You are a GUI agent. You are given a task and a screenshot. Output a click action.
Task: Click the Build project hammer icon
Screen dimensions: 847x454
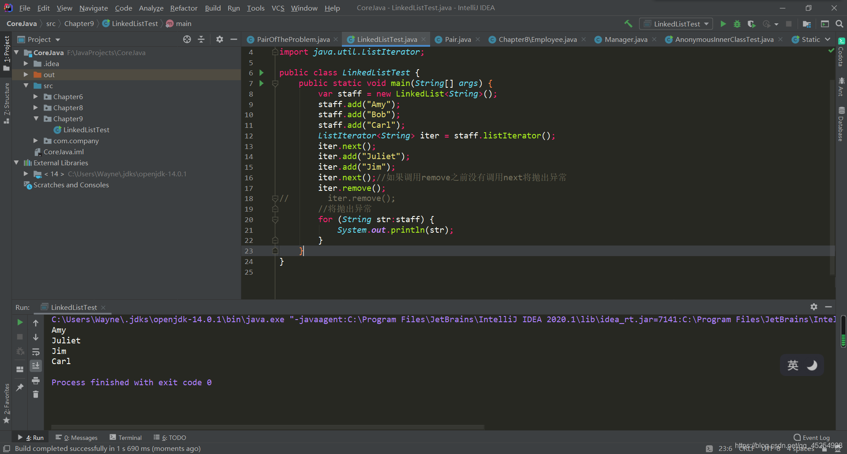(628, 24)
